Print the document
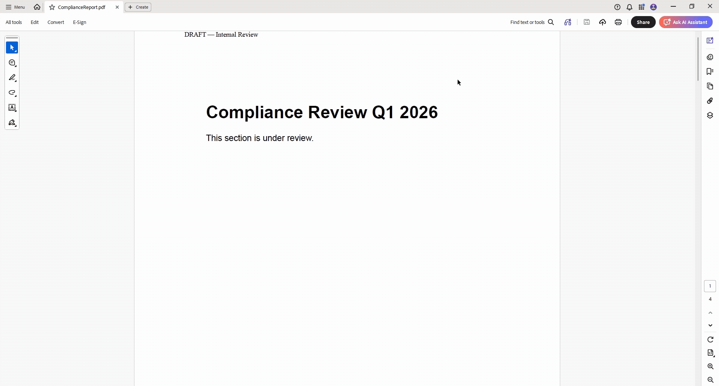719x386 pixels. tap(618, 22)
